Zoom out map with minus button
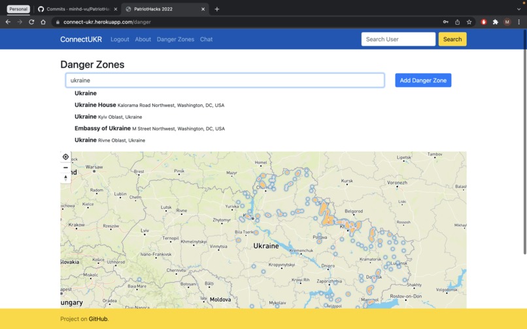Viewport: 527px width, 329px height. (65, 168)
